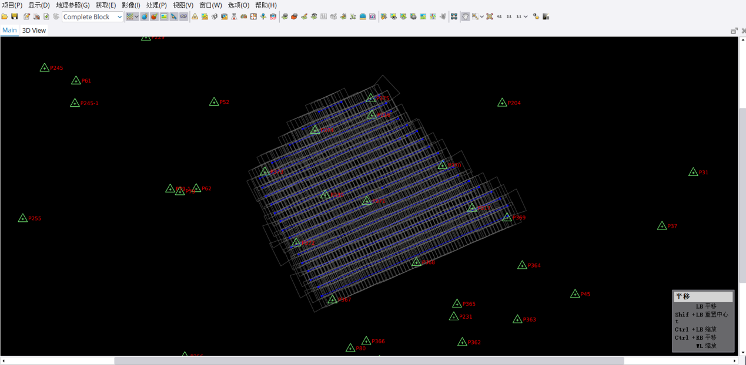Screen dimensions: 746x365
Task: Click the 2:1 zoom ratio icon
Action: click(x=509, y=16)
